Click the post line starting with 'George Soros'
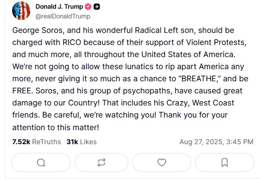 tap(123, 30)
